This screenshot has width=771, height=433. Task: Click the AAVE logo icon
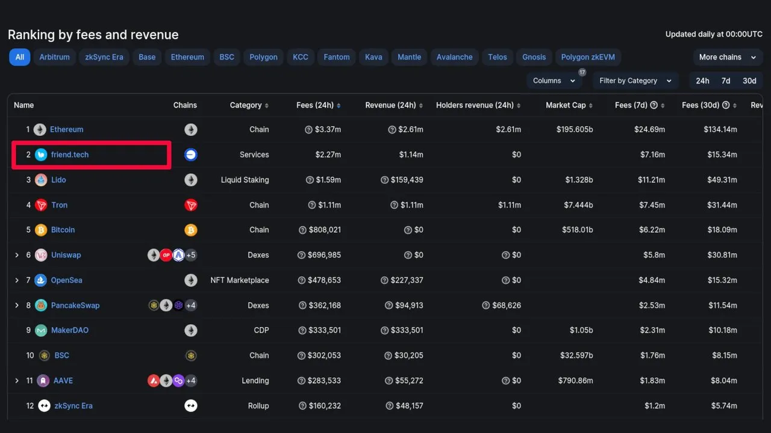coord(43,381)
